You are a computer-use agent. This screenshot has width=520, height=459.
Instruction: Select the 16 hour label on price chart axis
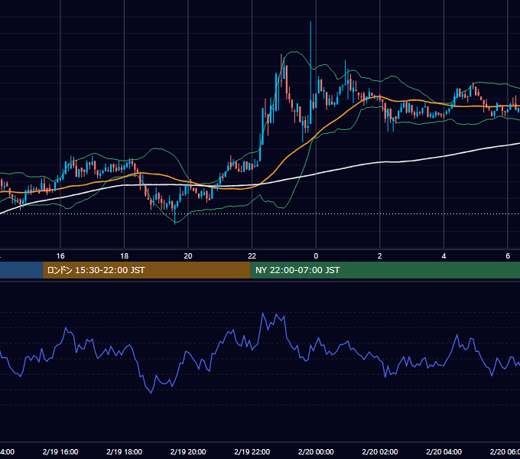[x=60, y=256]
